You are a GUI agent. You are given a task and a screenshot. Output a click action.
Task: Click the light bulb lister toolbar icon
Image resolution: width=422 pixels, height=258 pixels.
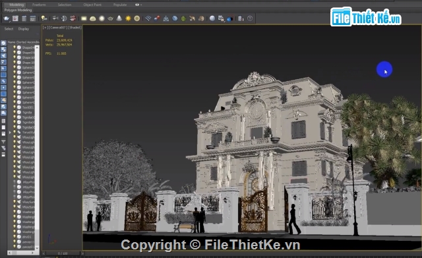coord(44,18)
